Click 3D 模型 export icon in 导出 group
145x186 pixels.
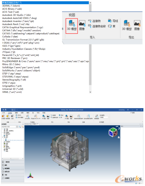127,25
